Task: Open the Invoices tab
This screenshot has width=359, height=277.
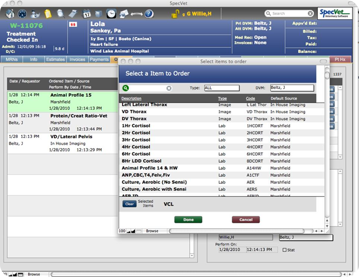Action: pos(77,59)
